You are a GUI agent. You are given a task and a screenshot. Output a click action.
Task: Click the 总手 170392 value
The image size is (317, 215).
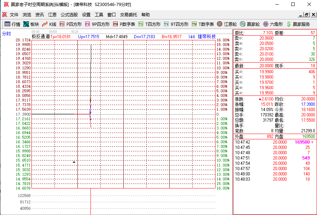(x=267, y=115)
